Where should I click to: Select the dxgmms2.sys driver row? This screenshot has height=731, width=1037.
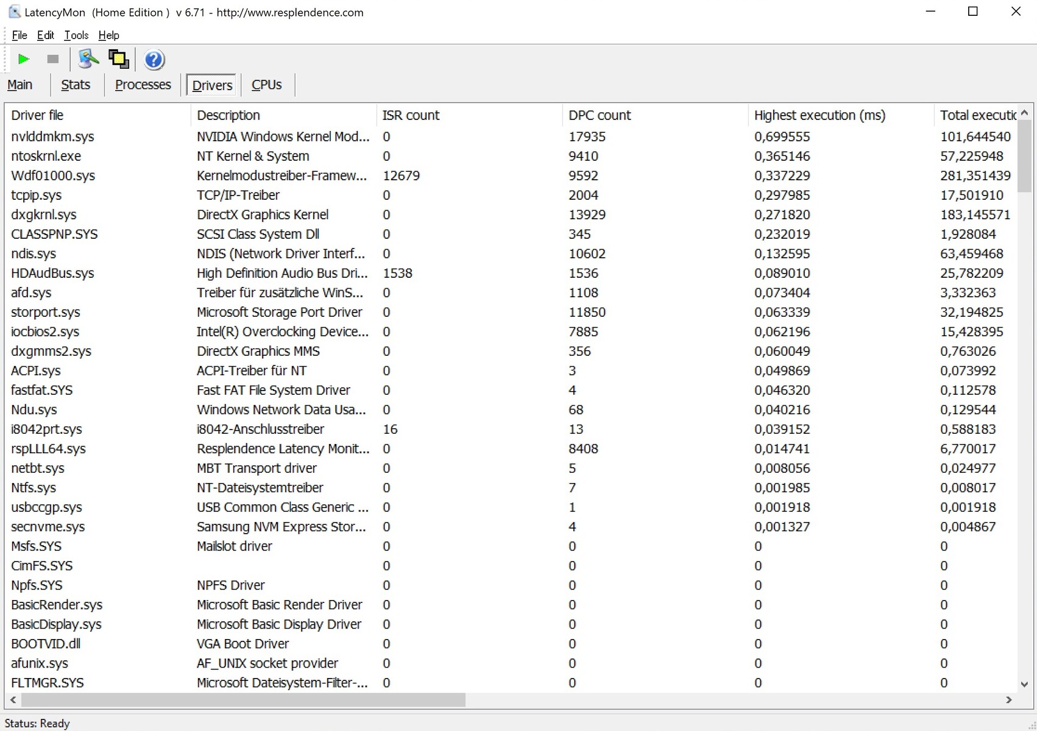(511, 351)
